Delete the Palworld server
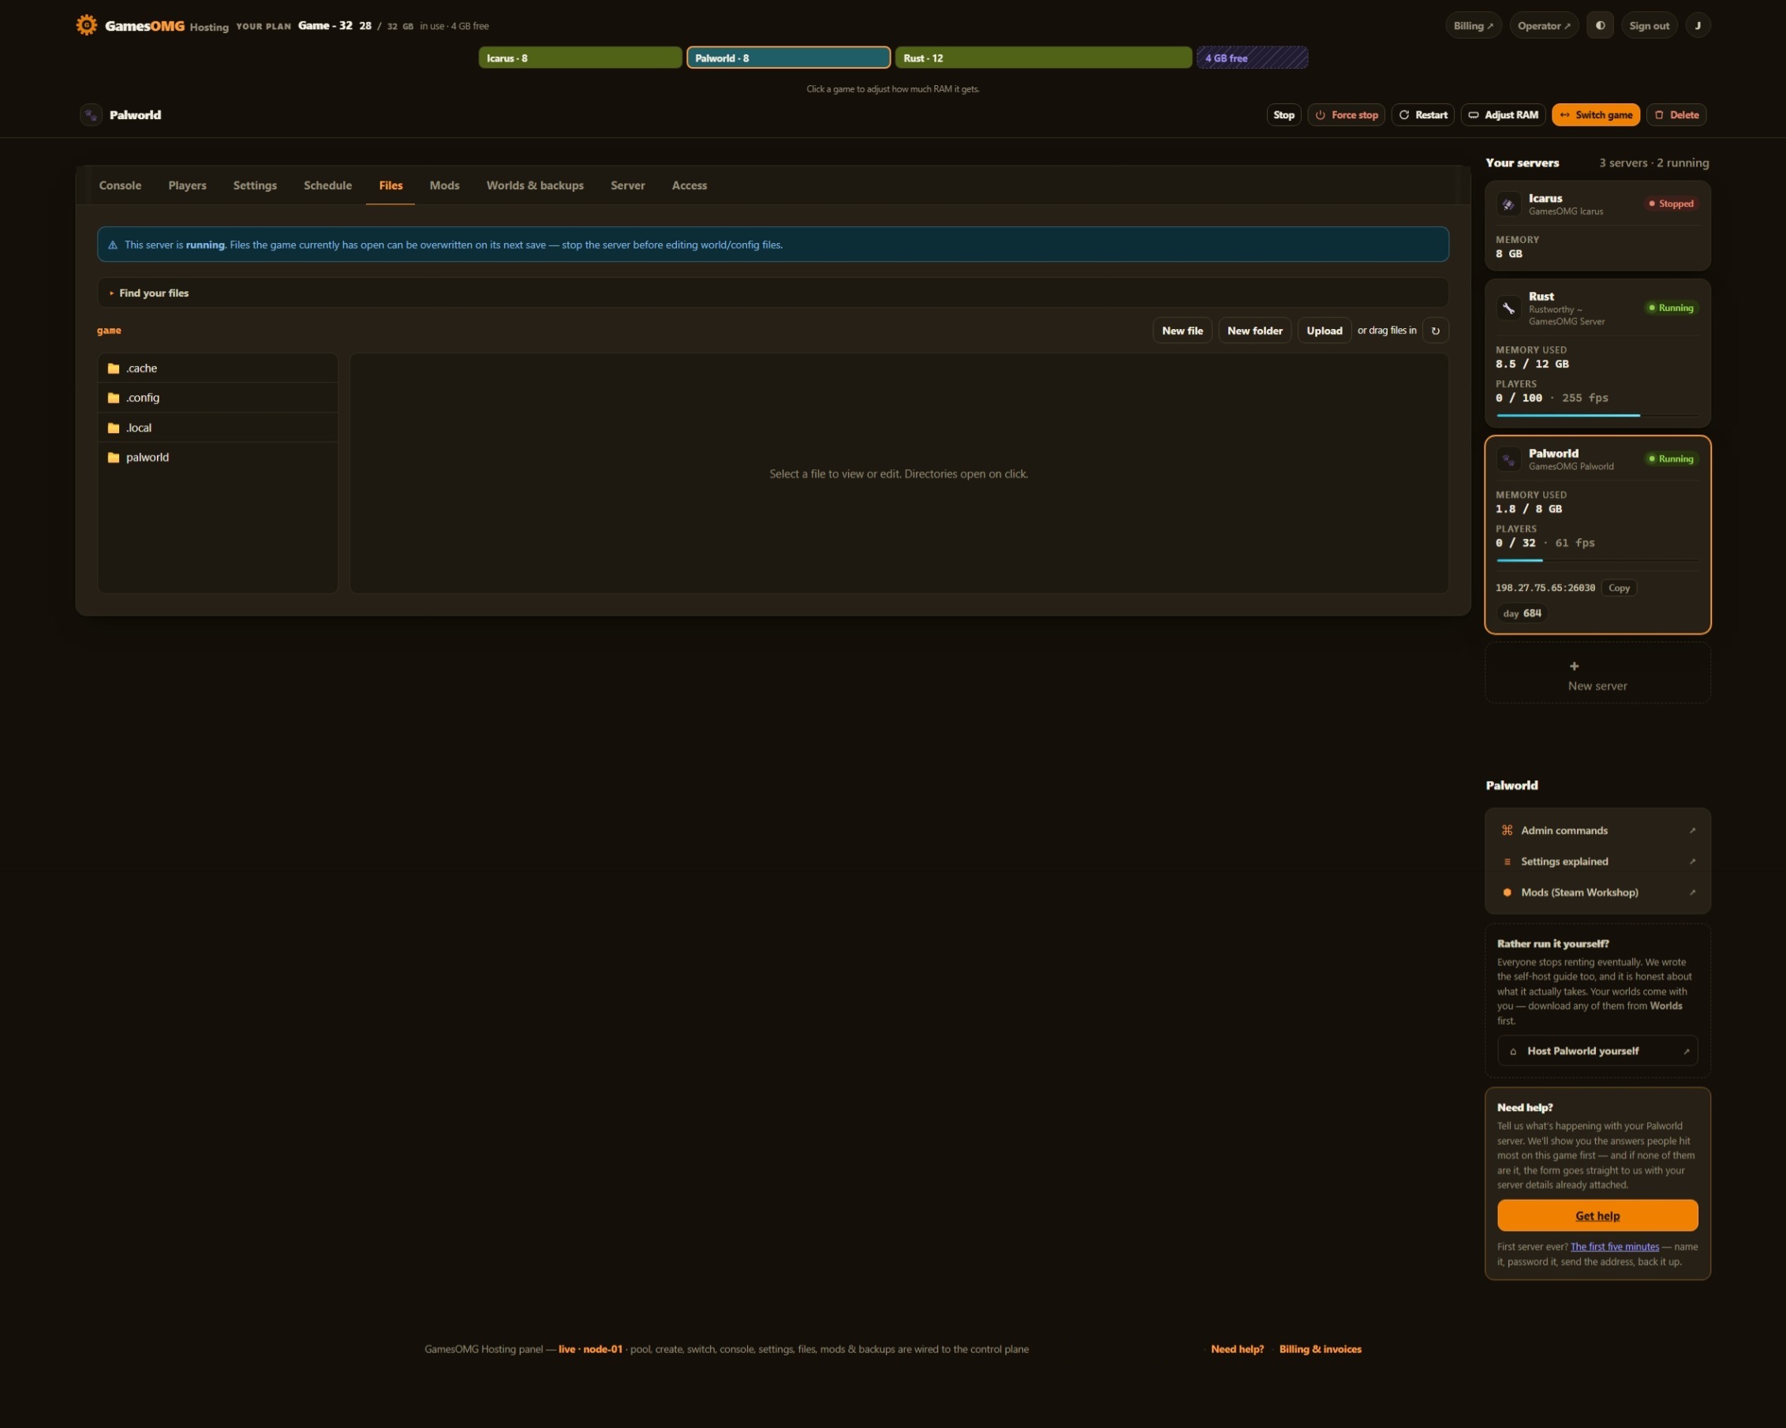This screenshot has width=1786, height=1428. tap(1676, 115)
